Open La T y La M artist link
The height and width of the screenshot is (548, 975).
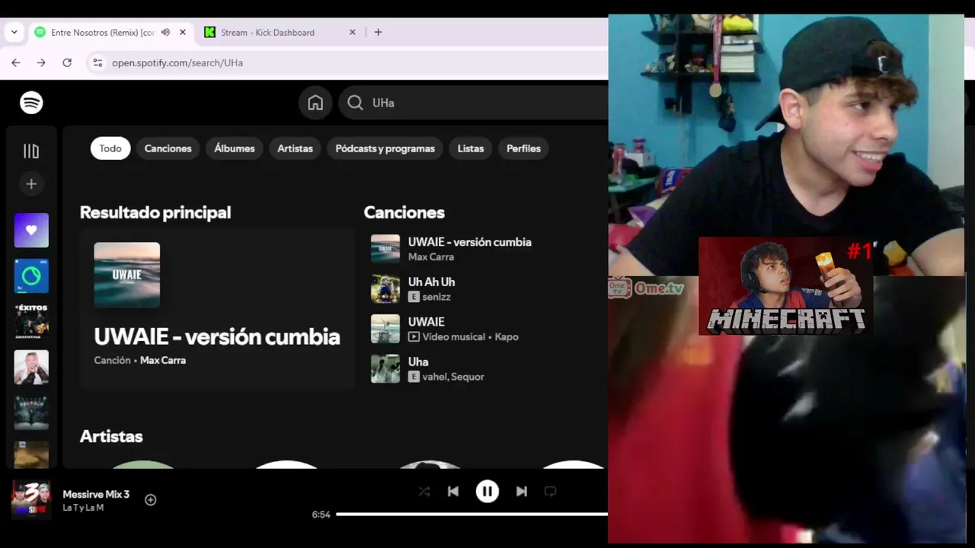(x=83, y=508)
